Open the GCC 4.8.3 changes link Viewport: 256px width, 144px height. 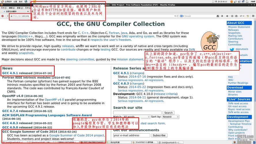coord(137,84)
